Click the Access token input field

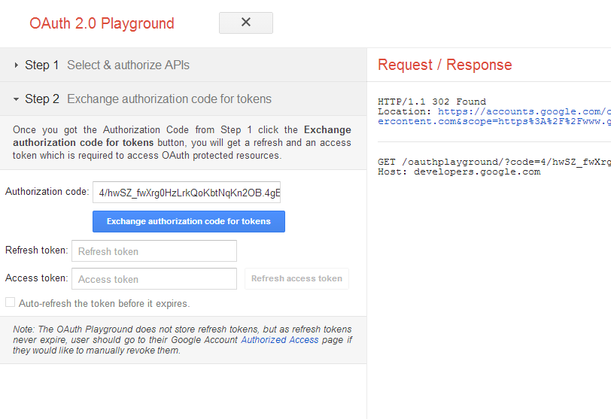[x=154, y=279]
